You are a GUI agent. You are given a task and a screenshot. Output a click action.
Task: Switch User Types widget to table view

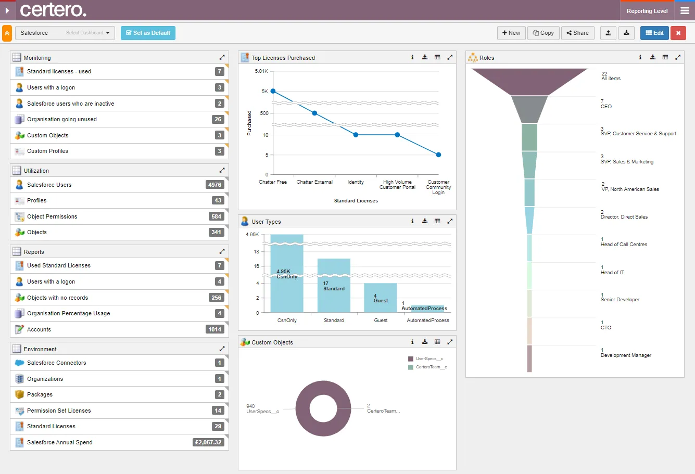[x=437, y=221]
